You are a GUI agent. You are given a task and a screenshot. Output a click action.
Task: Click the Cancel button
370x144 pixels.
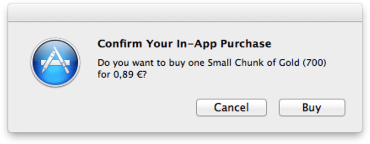coord(231,107)
